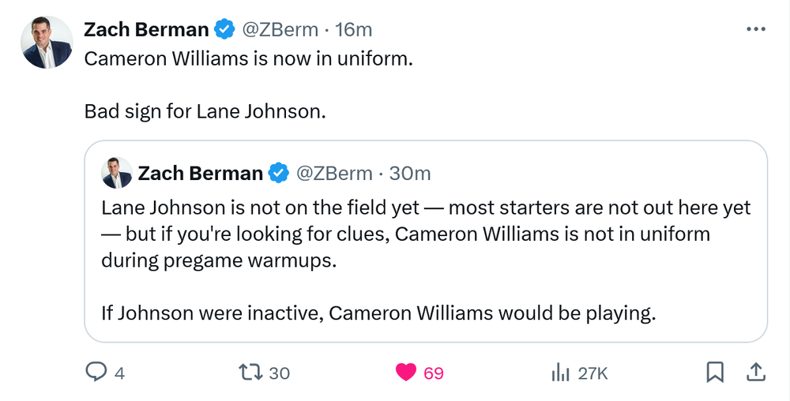790x401 pixels.
Task: Click the @ZBerm handle in the quoted post
Action: (x=334, y=173)
